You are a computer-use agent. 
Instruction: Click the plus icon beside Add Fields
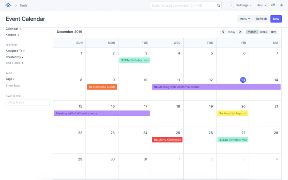(23, 63)
